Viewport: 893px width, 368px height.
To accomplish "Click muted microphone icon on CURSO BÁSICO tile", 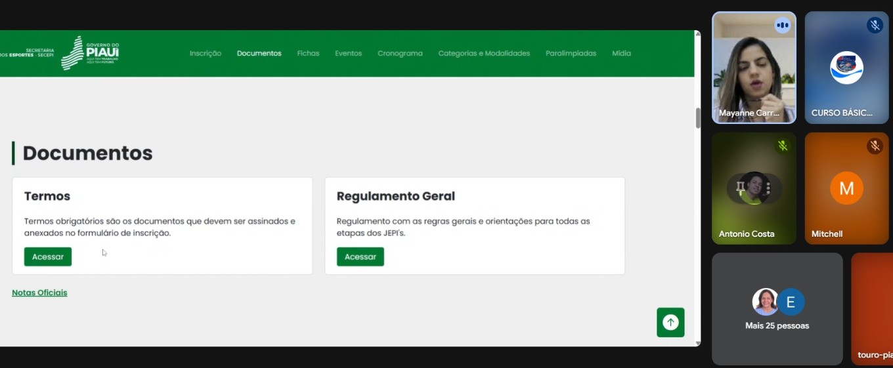I will pyautogui.click(x=874, y=26).
